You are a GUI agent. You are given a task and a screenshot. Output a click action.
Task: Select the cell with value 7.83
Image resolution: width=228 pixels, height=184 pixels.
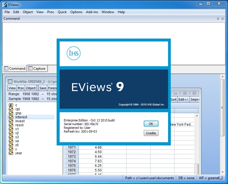coord(91,161)
